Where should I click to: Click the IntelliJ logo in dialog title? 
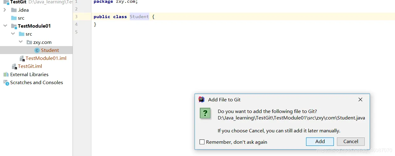click(x=201, y=99)
